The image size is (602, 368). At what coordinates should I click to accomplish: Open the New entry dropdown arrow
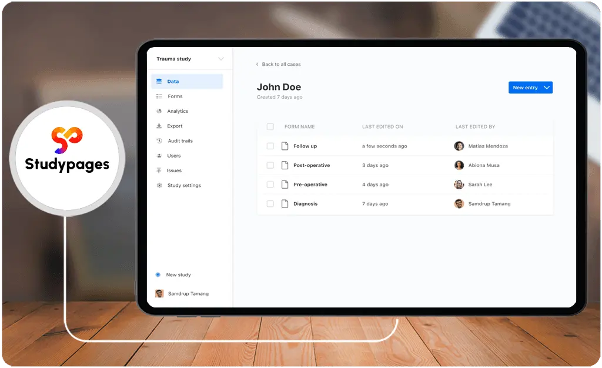(x=547, y=88)
